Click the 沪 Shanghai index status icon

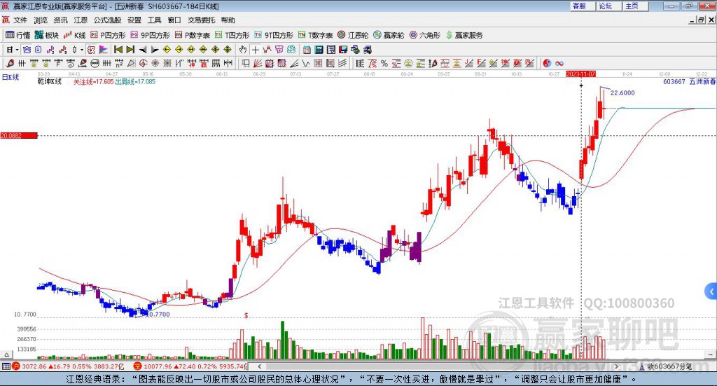pos(15,366)
